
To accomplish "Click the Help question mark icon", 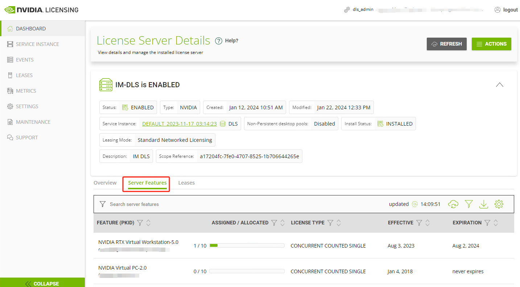I will point(218,41).
